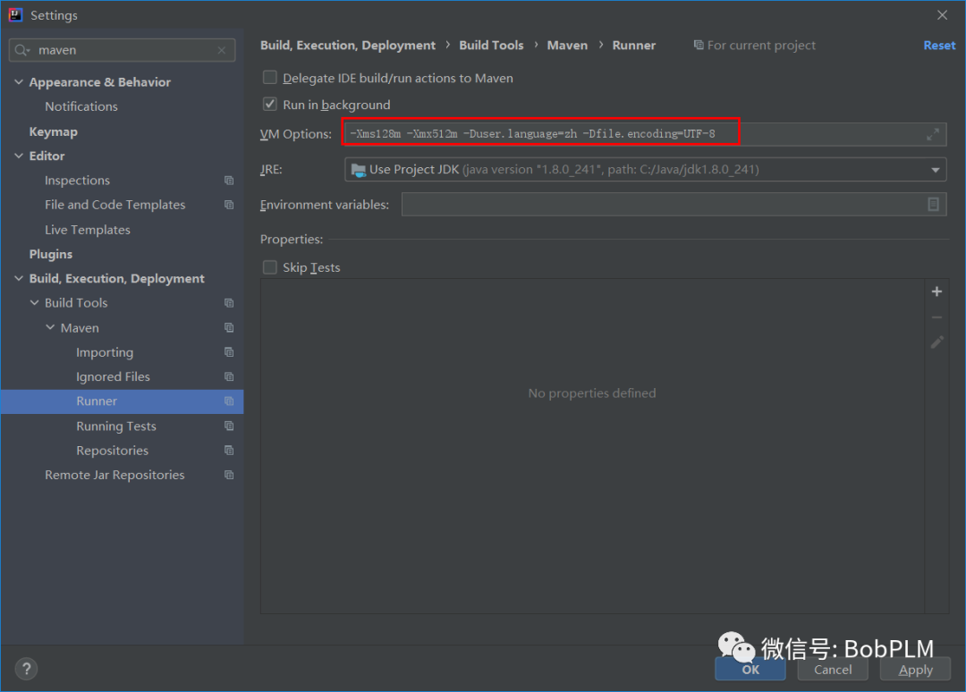The width and height of the screenshot is (966, 692).
Task: Collapse the Maven tree node
Action: 50,327
